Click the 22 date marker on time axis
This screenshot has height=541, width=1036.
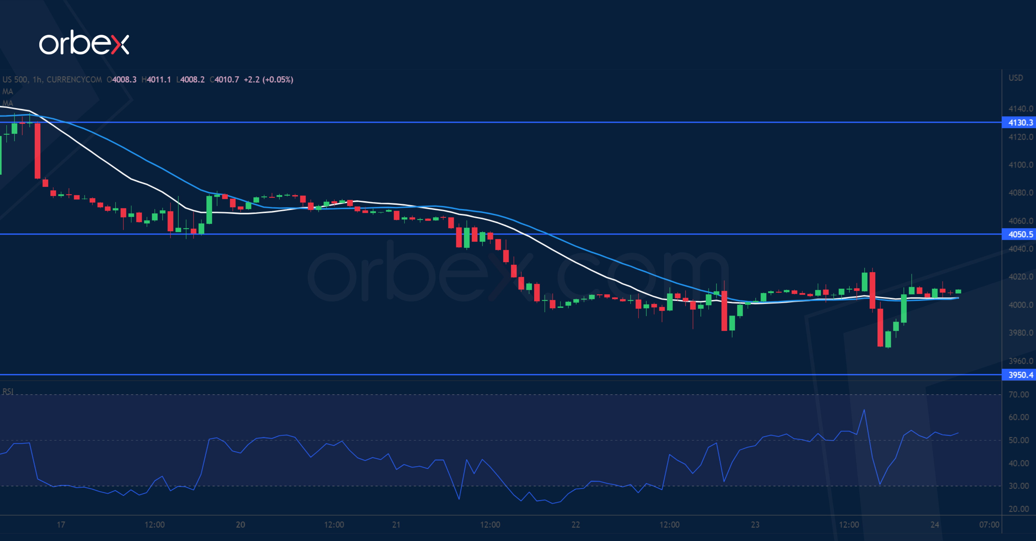click(575, 524)
